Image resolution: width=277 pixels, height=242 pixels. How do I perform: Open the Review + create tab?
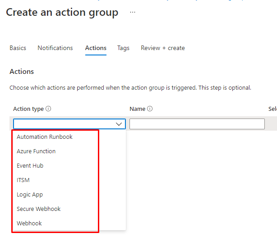(x=162, y=48)
